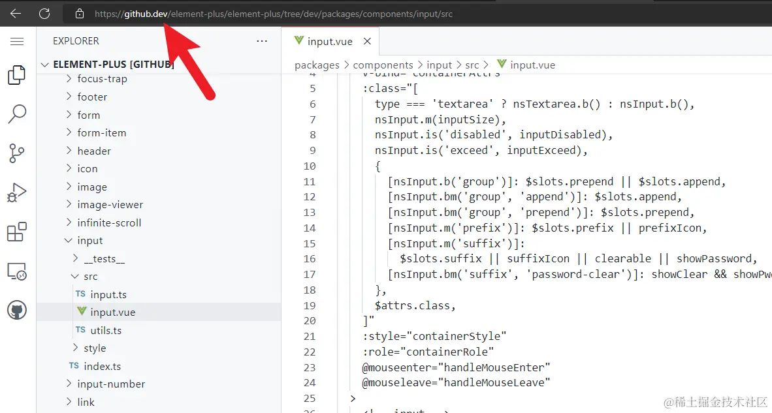Click line number 5 in the gutter
The image size is (772, 413).
(313, 89)
